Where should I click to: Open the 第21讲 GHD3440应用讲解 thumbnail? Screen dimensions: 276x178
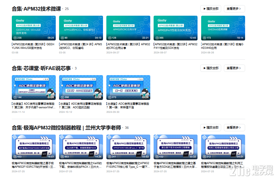point(223,28)
